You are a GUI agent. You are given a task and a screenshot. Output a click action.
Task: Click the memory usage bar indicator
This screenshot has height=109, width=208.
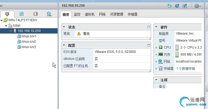177,54
